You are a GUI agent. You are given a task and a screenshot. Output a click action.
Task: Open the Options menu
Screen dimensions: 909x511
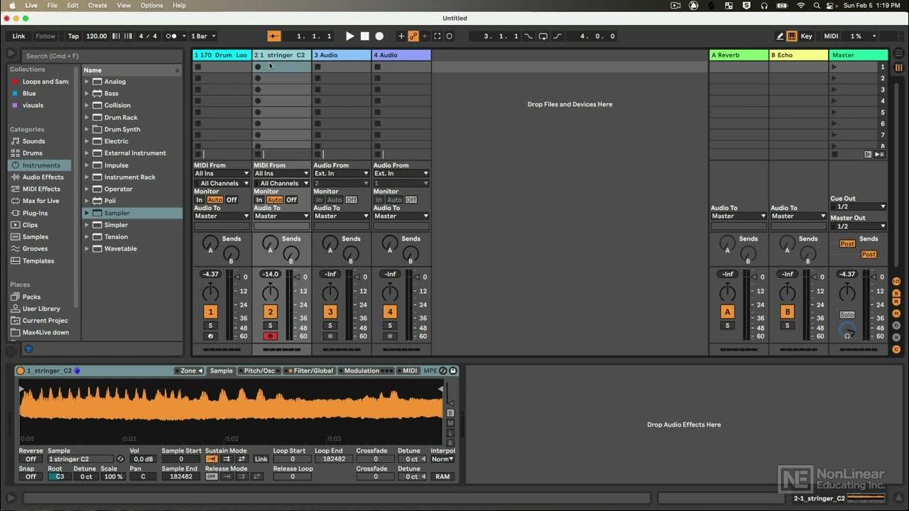(x=151, y=5)
